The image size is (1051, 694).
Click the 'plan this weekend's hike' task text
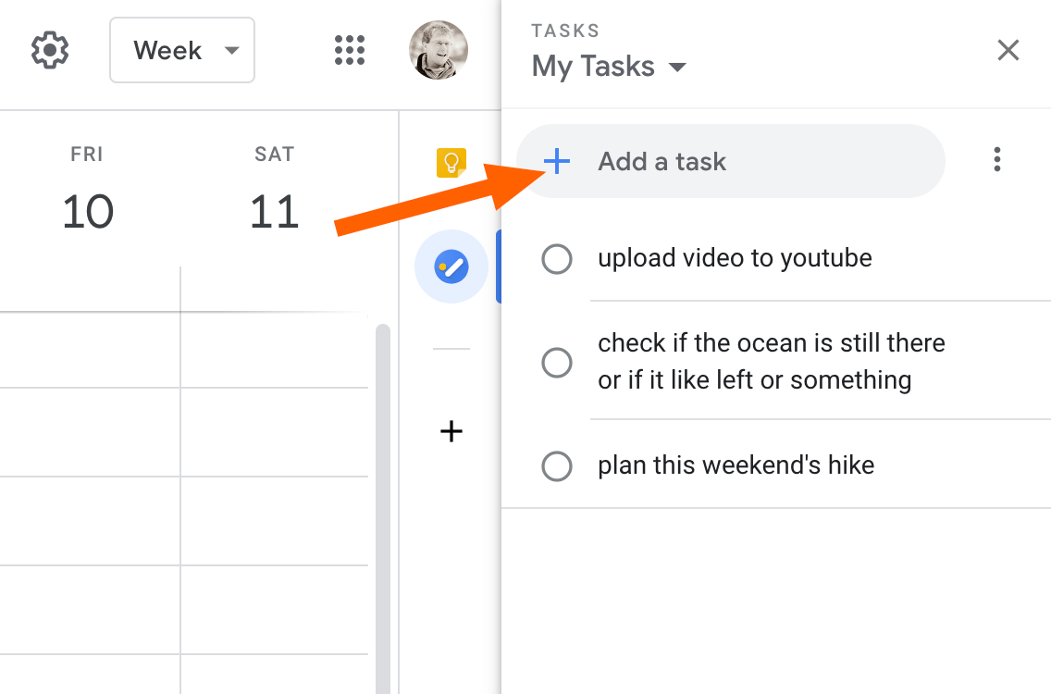click(736, 465)
